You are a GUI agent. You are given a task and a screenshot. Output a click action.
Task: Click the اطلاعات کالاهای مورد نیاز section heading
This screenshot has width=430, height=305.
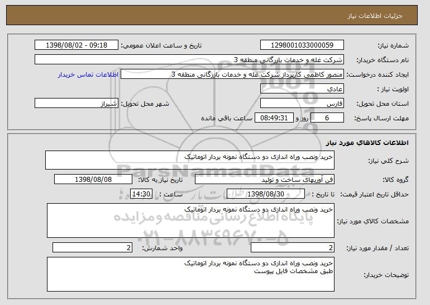pos(367,143)
